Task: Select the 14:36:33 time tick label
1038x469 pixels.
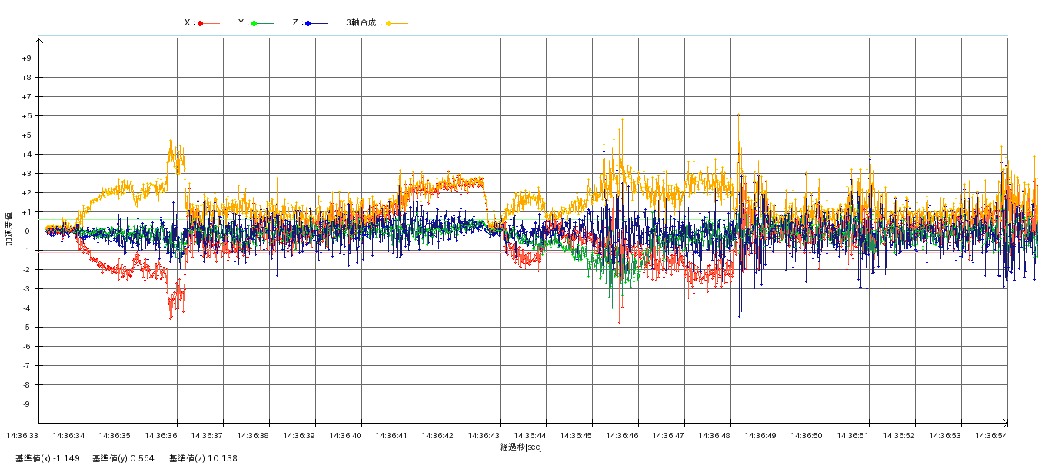Action: [x=23, y=436]
